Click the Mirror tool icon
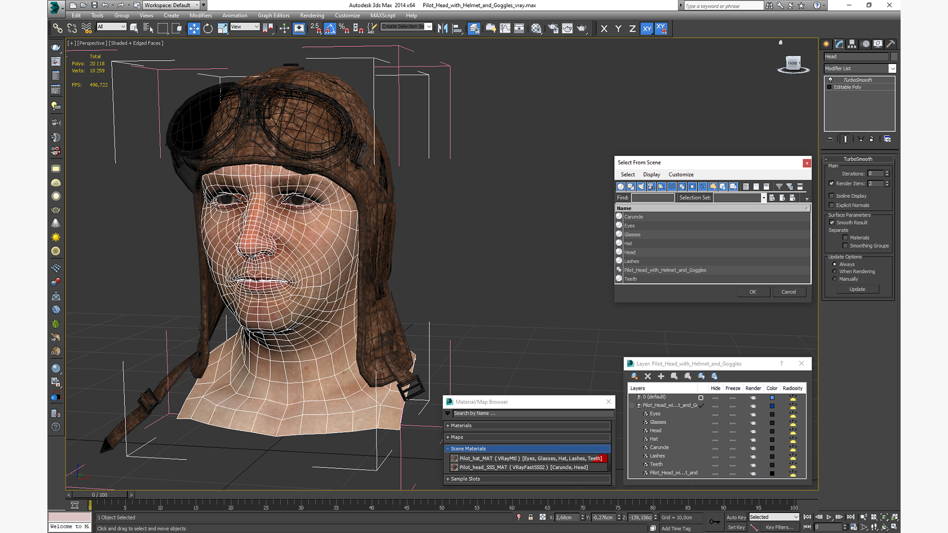 (x=443, y=29)
